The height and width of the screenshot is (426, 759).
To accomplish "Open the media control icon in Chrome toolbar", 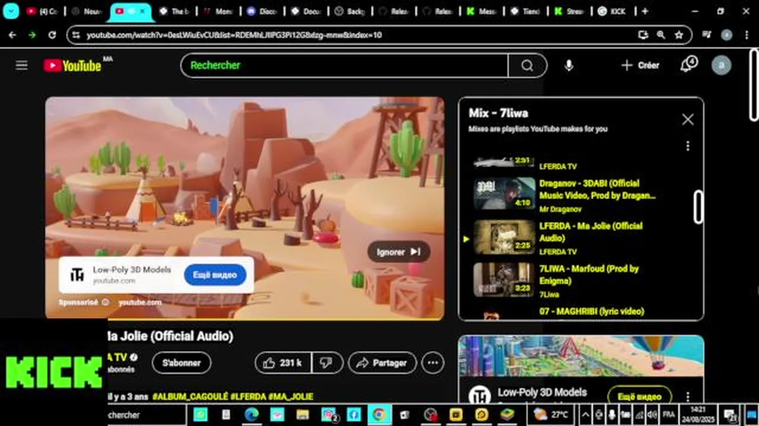I will (x=707, y=35).
